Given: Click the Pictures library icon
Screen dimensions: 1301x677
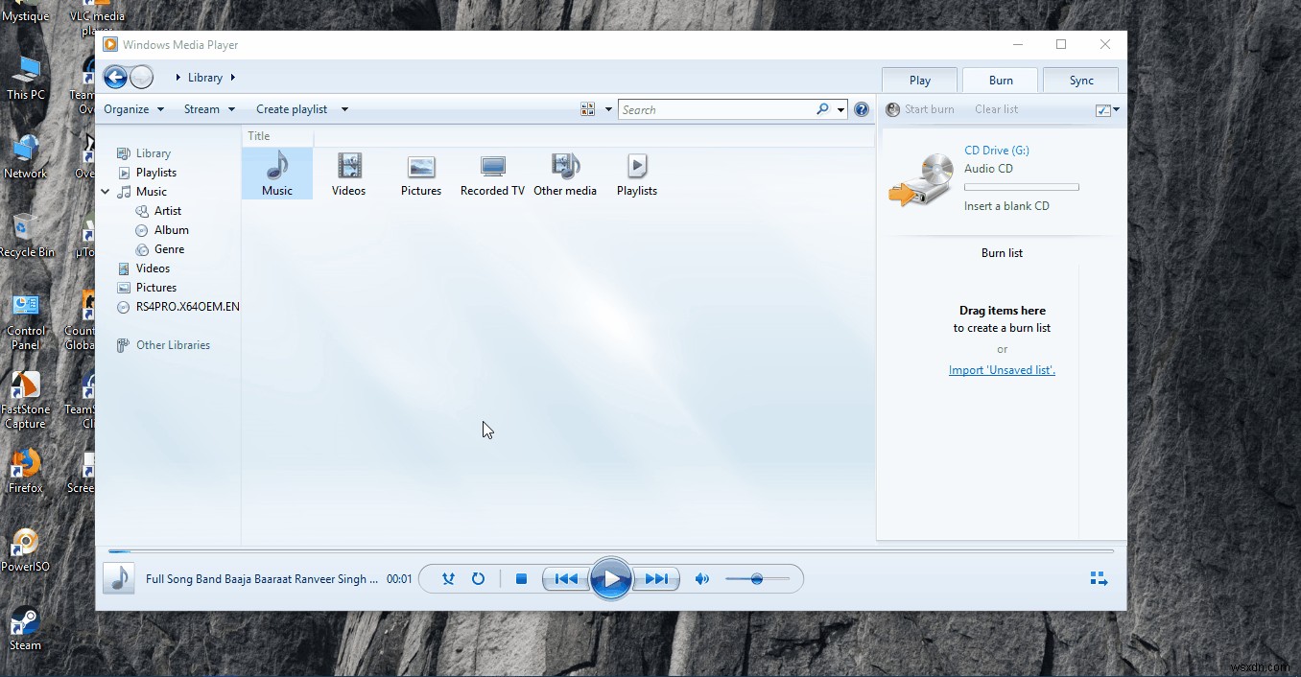Looking at the screenshot, I should tap(420, 174).
